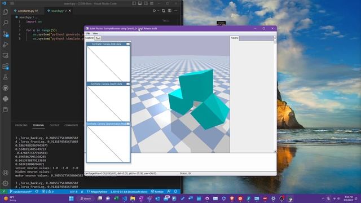This screenshot has width=361, height=203.
Task: Open the weather widget on the taskbar
Action: [x=10, y=198]
